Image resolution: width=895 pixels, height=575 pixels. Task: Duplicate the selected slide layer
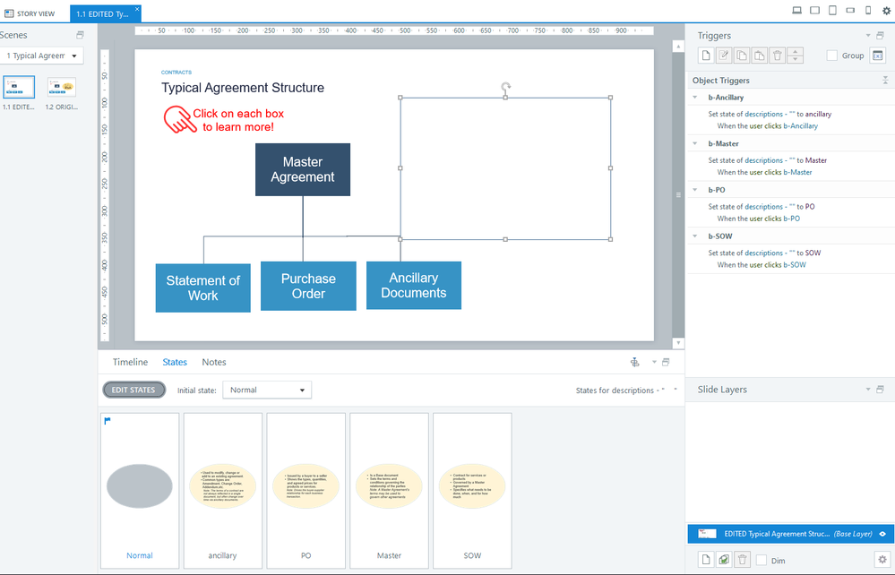click(x=724, y=560)
